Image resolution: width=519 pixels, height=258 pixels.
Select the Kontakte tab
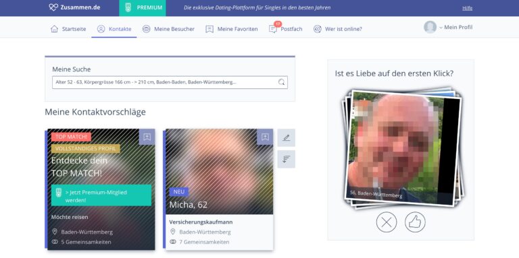114,29
